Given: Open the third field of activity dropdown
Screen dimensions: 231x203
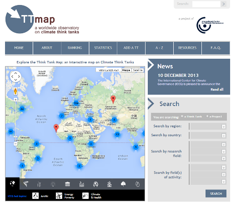Looking at the screenshot, I should (208, 182).
